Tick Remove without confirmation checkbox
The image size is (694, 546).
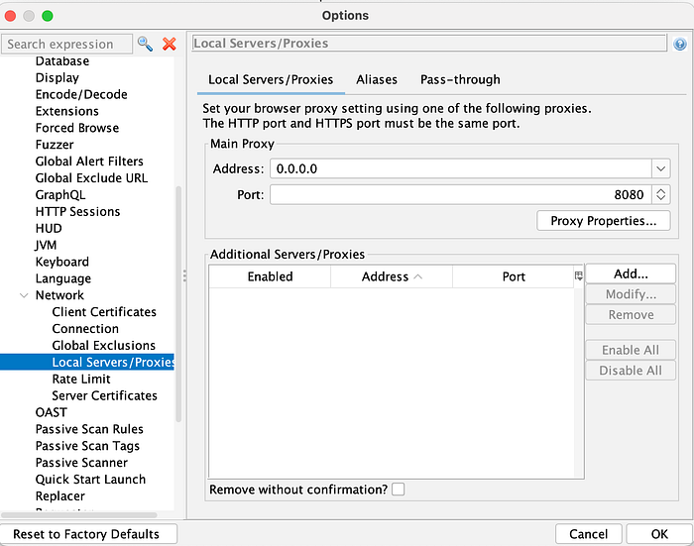pyautogui.click(x=398, y=490)
